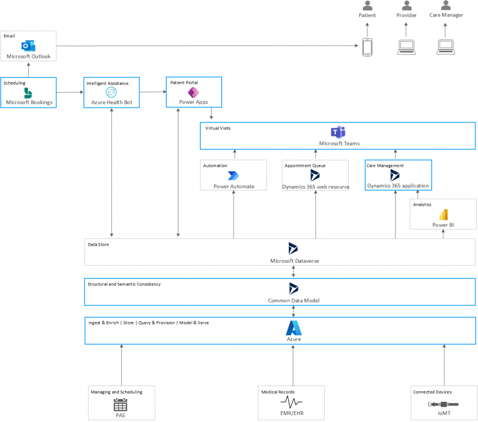
Task: Click the "IoMT" text
Action: click(444, 413)
